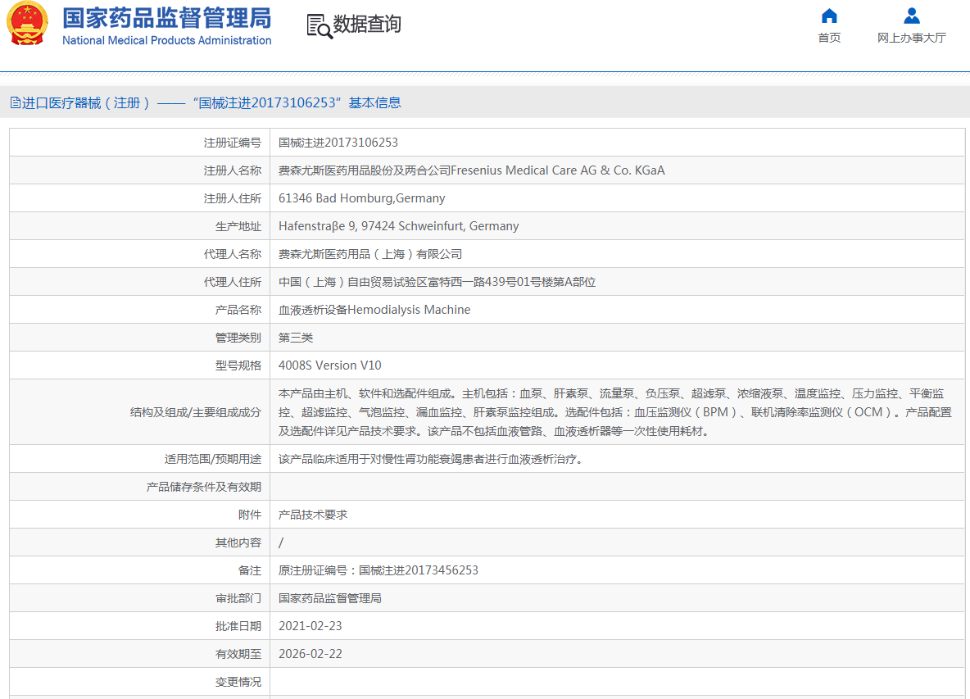970x699 pixels.
Task: Open the 数据查询 data search icon
Action: coord(320,26)
